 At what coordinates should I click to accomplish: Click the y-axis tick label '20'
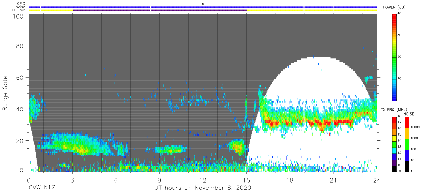[x=20, y=141]
